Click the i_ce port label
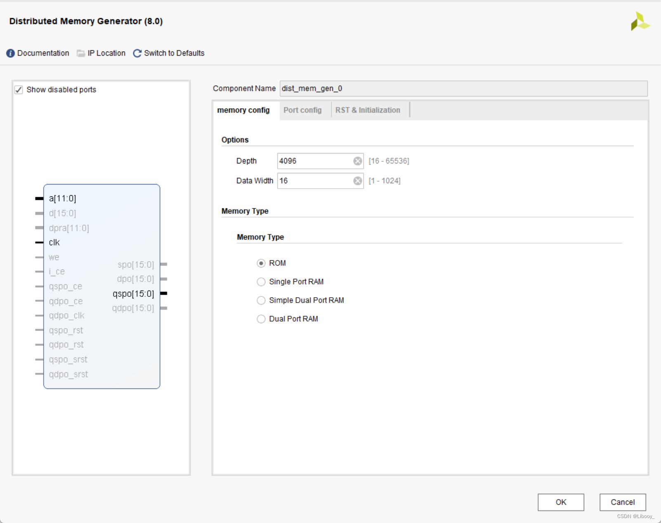The image size is (661, 523). pyautogui.click(x=57, y=272)
